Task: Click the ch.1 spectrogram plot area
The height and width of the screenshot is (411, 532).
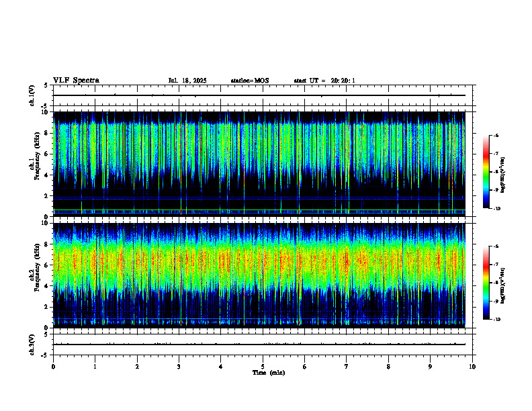Action: click(259, 164)
